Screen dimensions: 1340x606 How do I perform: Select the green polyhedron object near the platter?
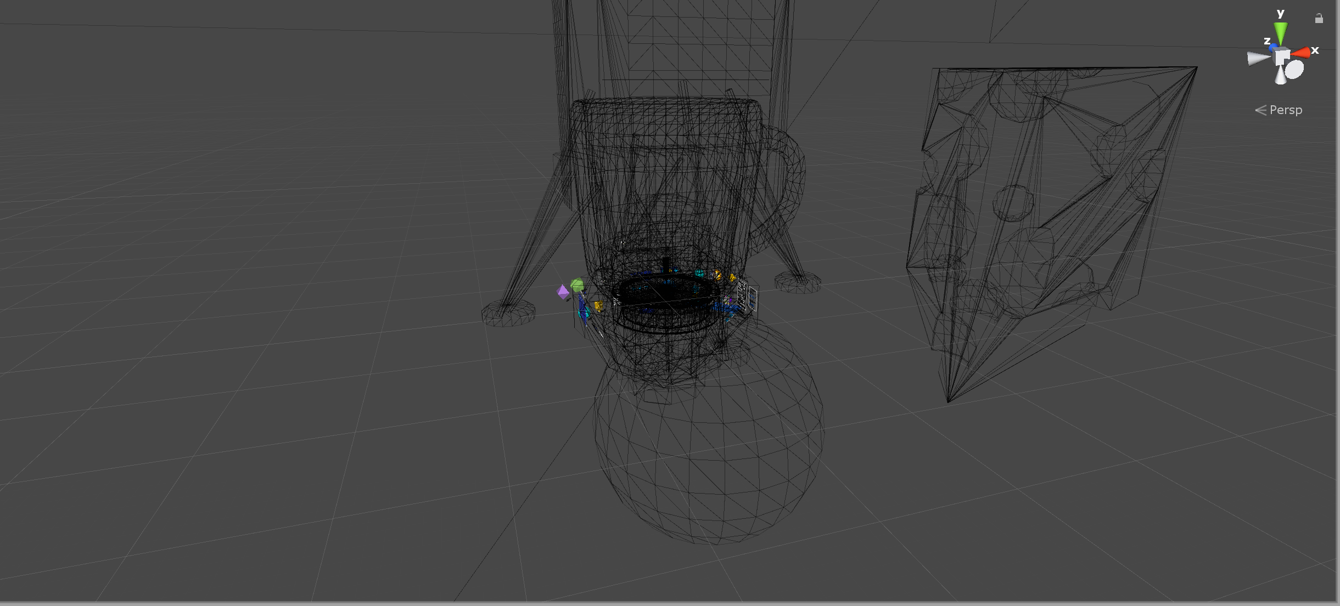tap(578, 286)
